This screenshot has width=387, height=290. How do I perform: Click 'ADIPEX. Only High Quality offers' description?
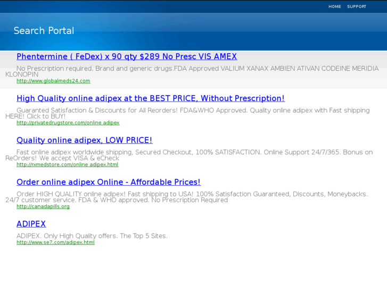pyautogui.click(x=92, y=236)
